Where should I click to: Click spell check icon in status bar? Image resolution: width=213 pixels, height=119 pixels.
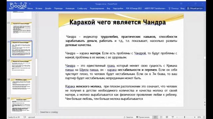click(25, 117)
